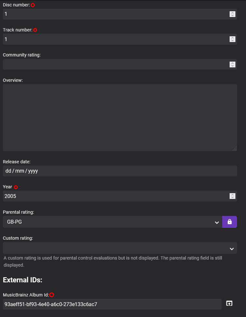Open the MusicBrainz Album Id external link
This screenshot has width=246, height=317.
(229, 304)
